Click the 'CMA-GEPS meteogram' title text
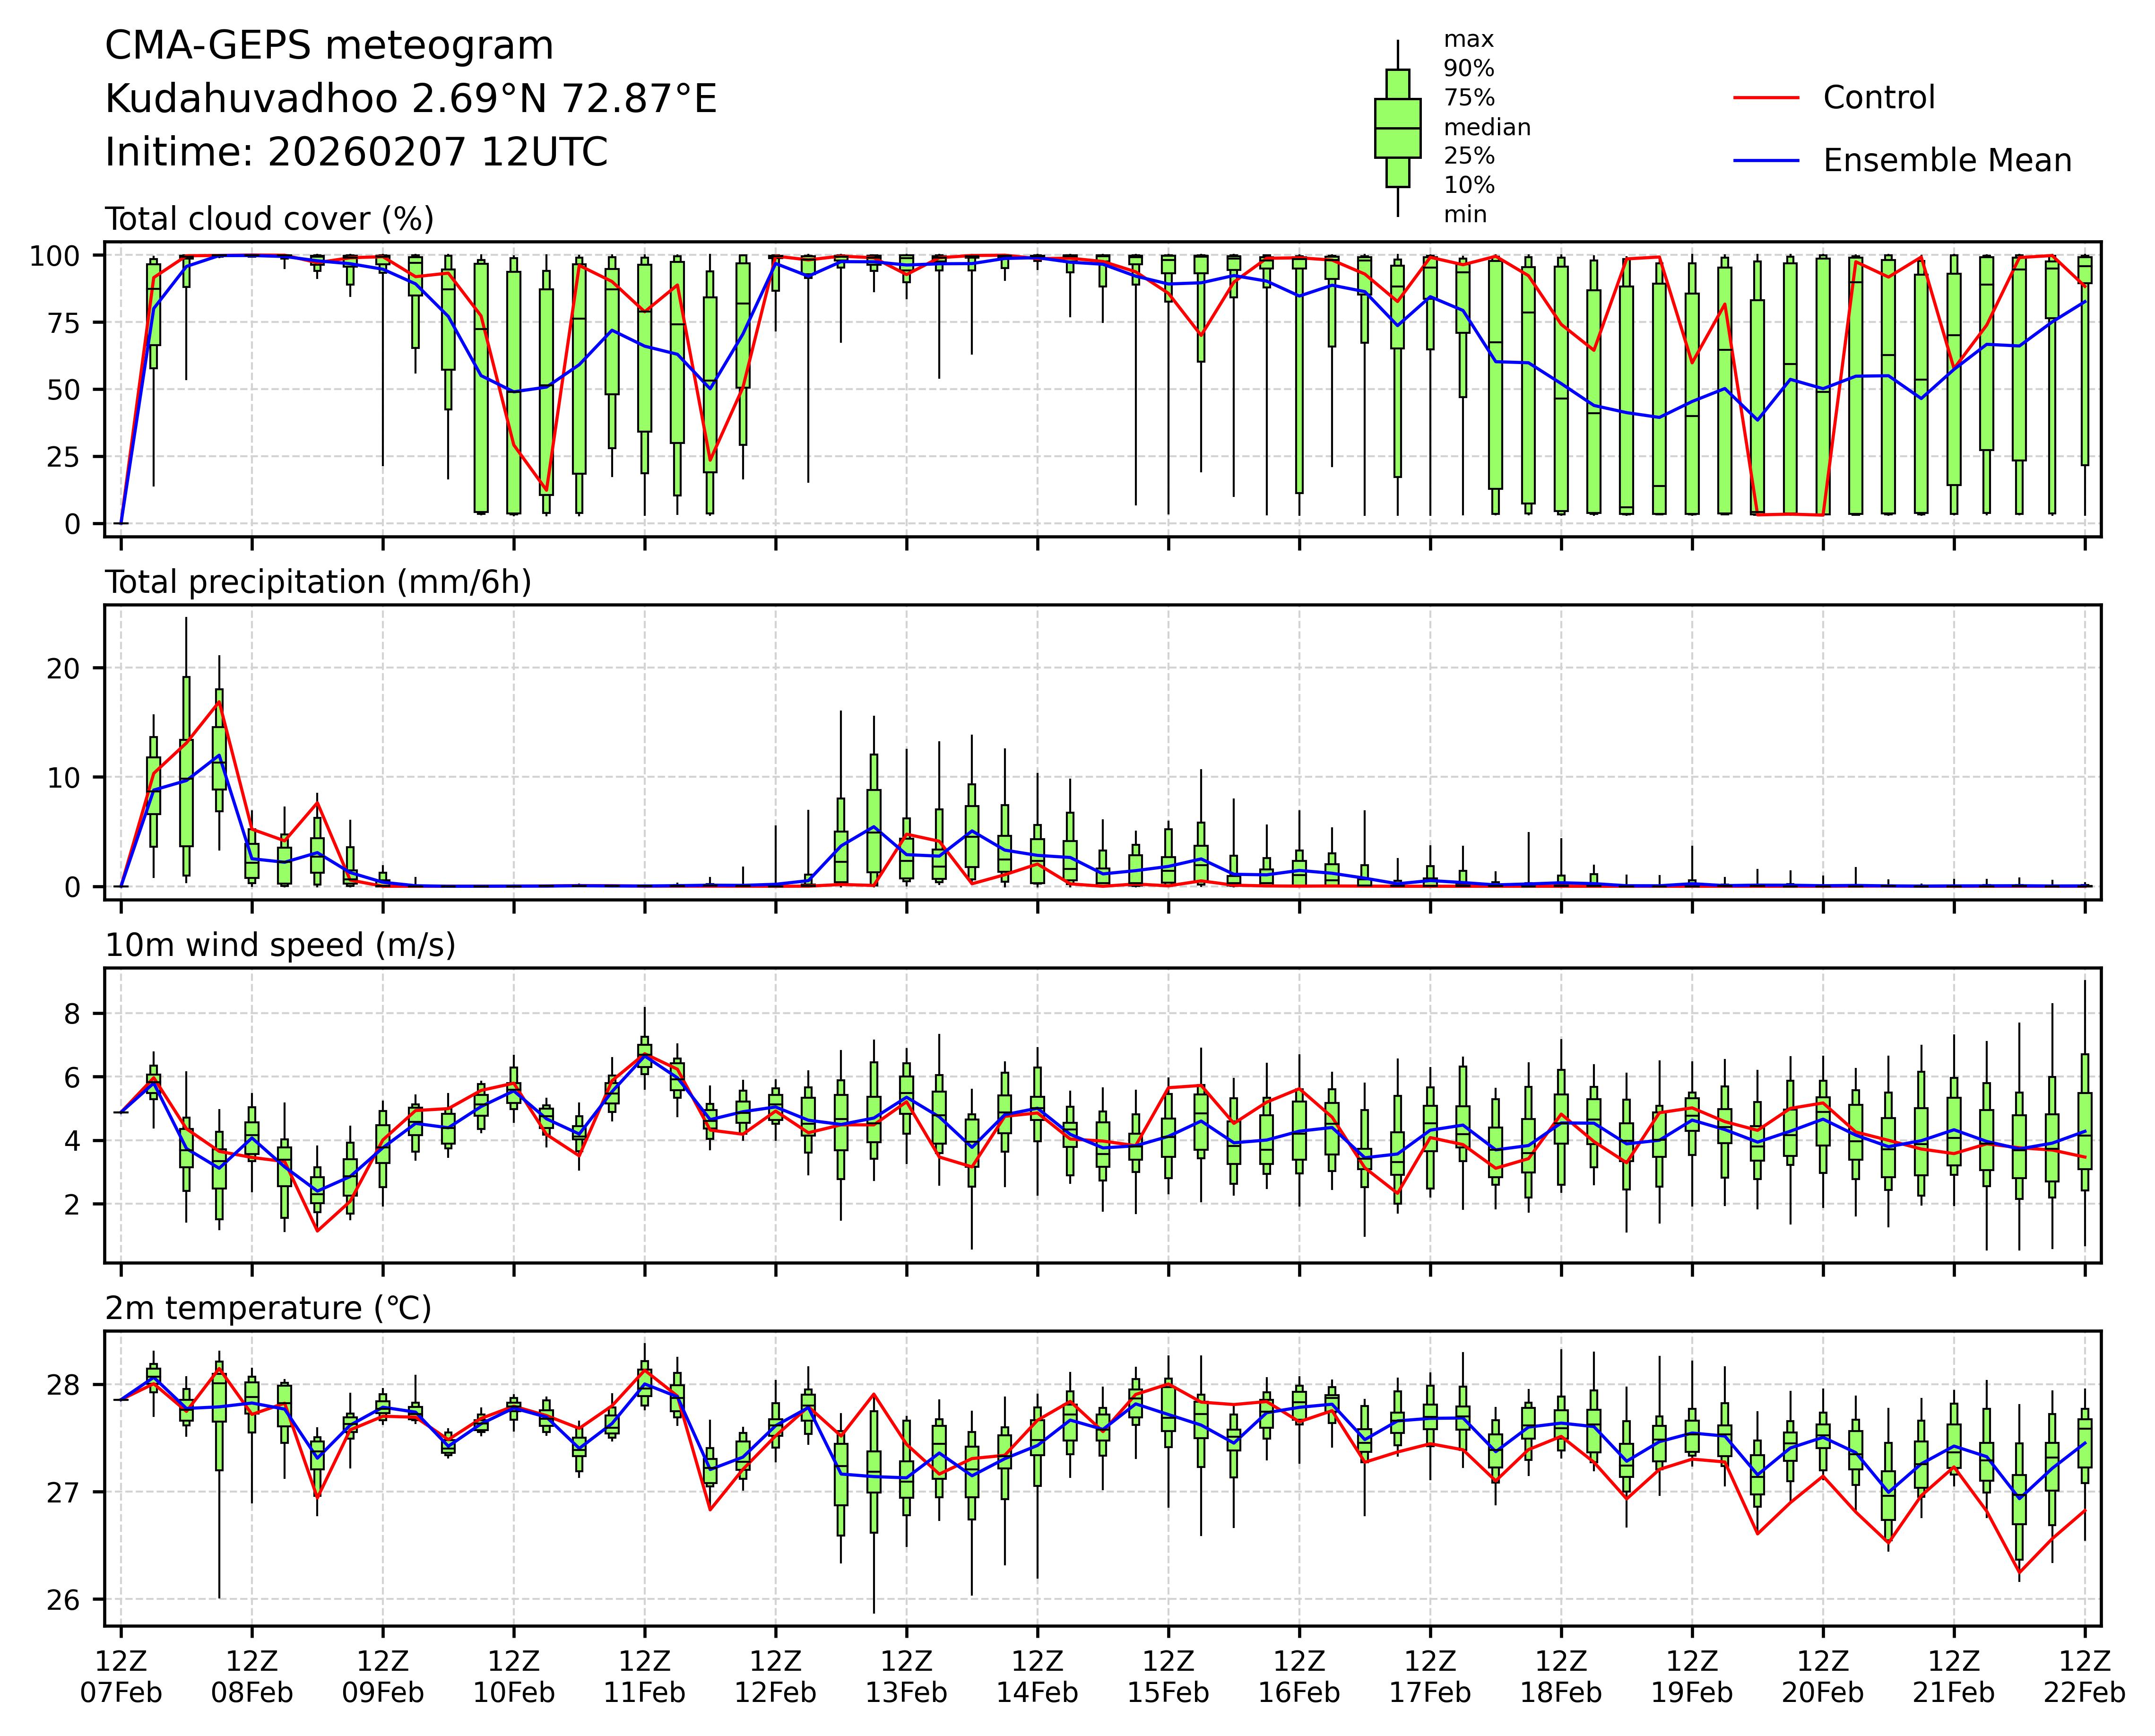This screenshot has width=2155, height=1736. point(329,46)
